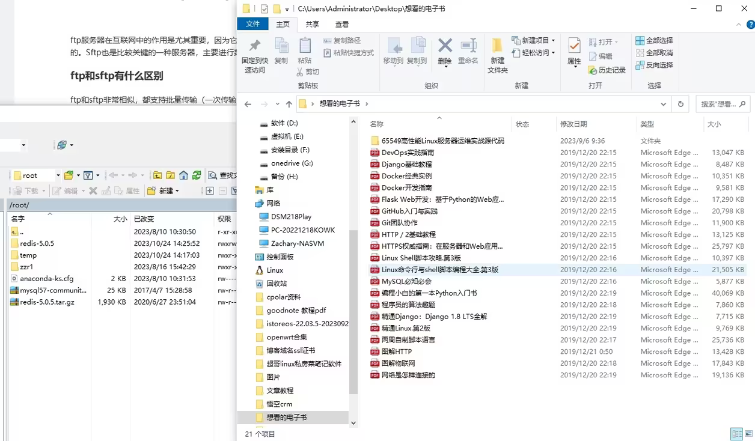
Task: Click Copy To (复制到) in ribbon
Action: (417, 50)
